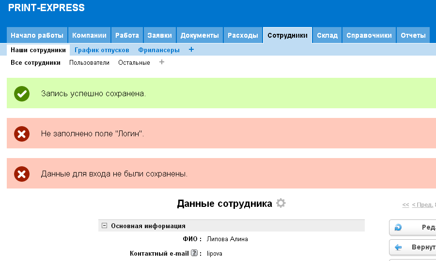Switch to the Компании tab
This screenshot has height=261, width=436.
pyautogui.click(x=89, y=35)
